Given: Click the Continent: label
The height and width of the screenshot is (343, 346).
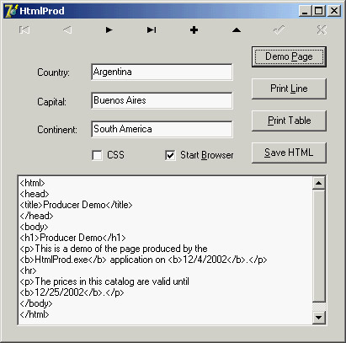Looking at the screenshot, I should tap(57, 130).
